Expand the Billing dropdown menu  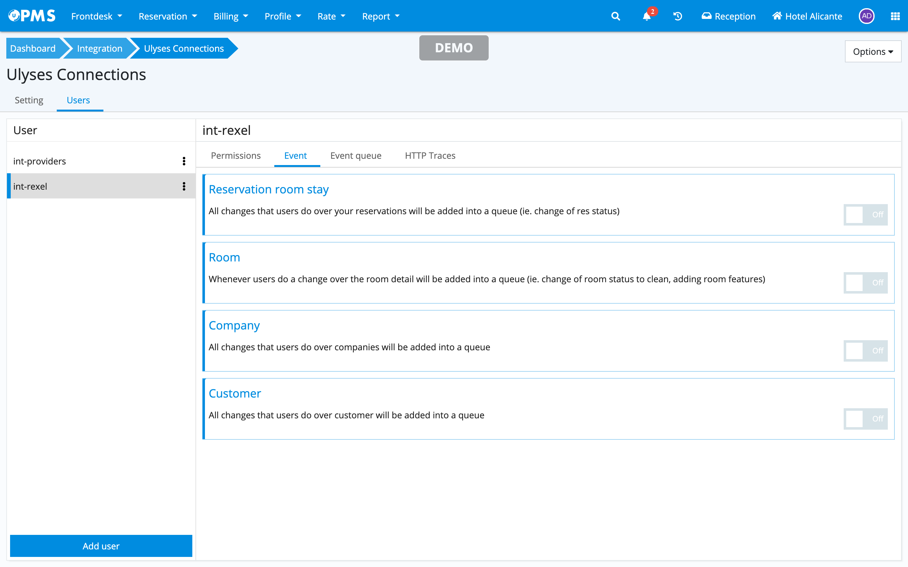click(x=230, y=16)
